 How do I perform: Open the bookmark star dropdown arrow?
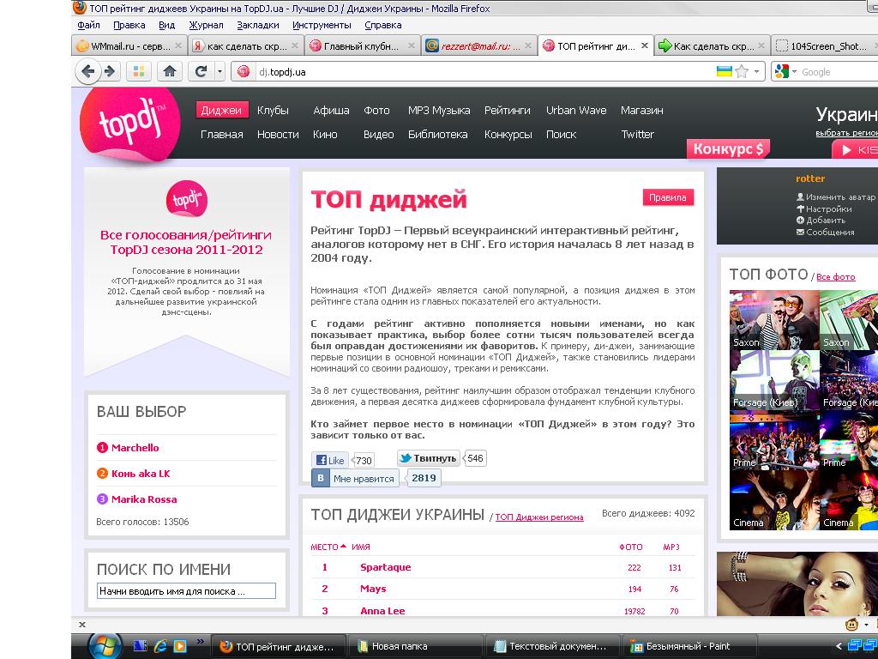(756, 72)
